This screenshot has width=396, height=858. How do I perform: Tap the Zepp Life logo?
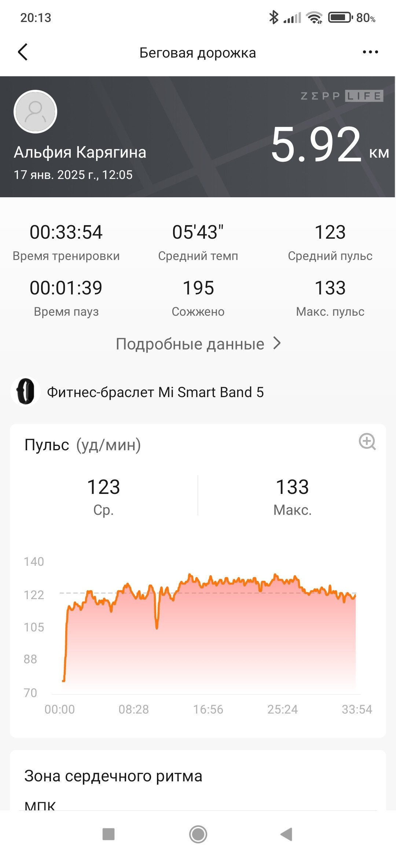point(342,96)
